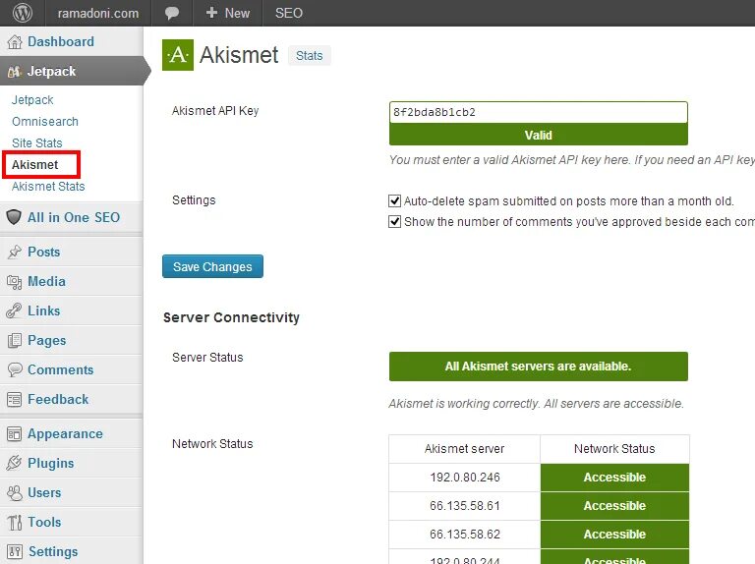755x564 pixels.
Task: Select server IP 66.135.58.62 cell
Action: click(465, 535)
